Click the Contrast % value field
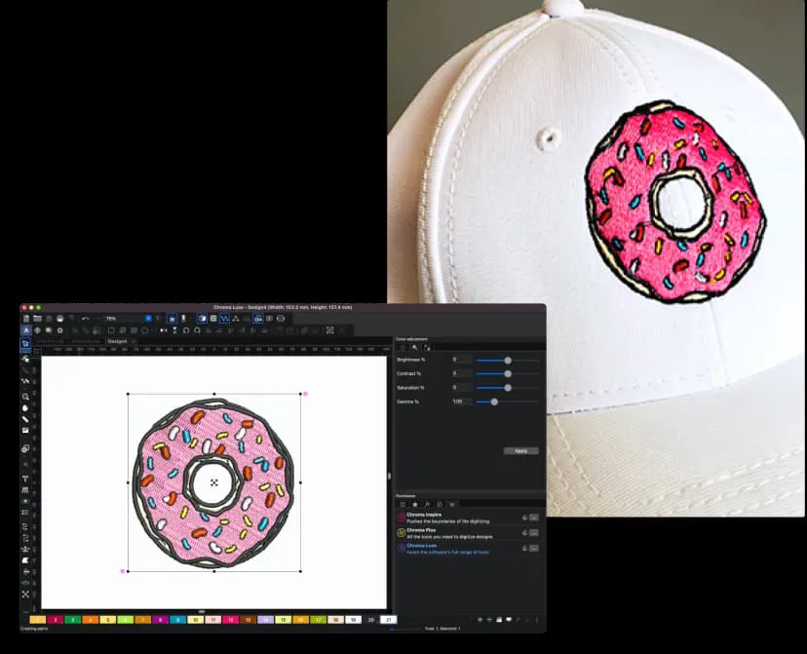Viewport: 807px width, 654px height. click(x=462, y=373)
